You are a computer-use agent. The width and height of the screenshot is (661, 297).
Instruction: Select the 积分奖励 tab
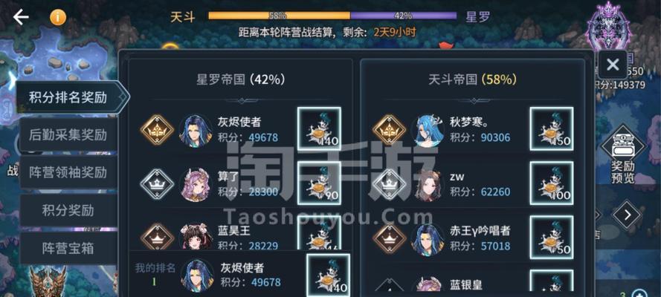click(x=68, y=210)
